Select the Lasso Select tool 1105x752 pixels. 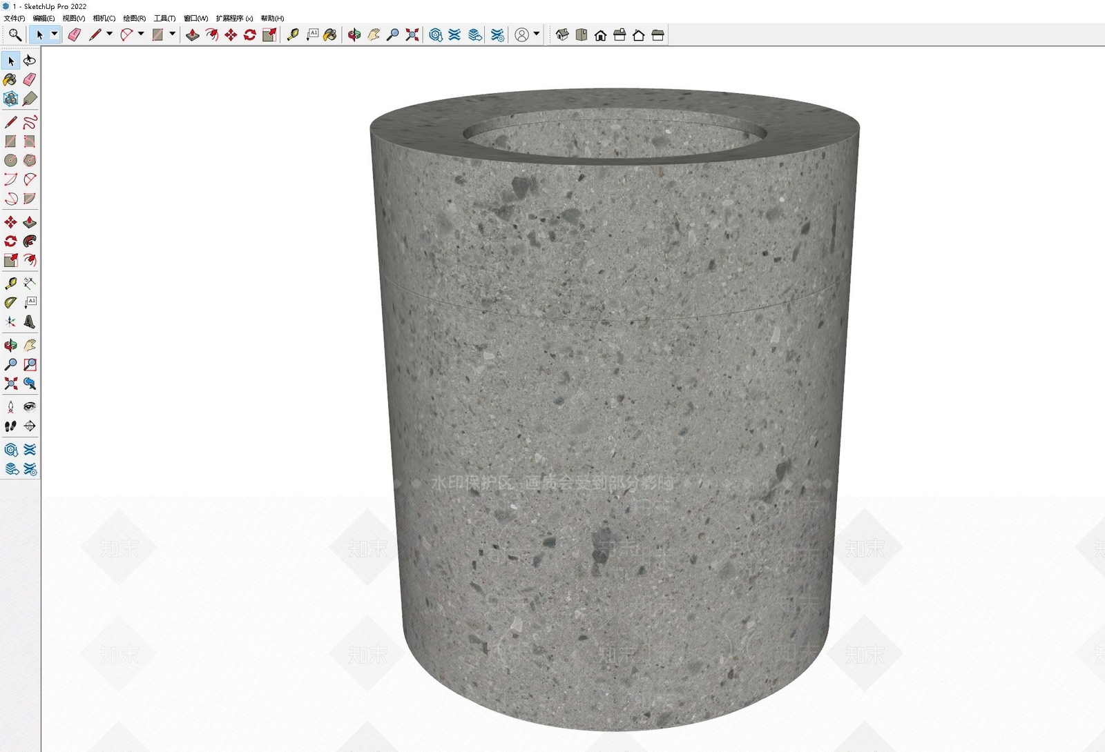[x=30, y=61]
